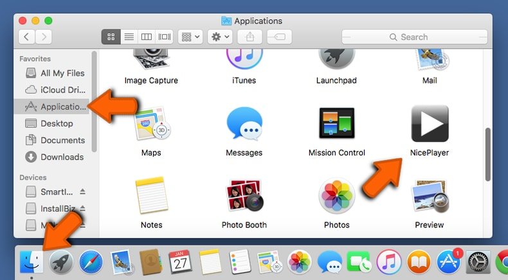This screenshot has width=508, height=280.
Task: Open App Store with badge in Dock
Action: pyautogui.click(x=449, y=261)
